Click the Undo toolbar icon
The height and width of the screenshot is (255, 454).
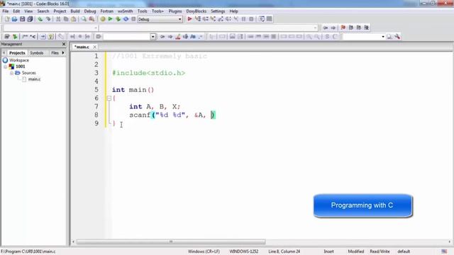tap(40, 19)
